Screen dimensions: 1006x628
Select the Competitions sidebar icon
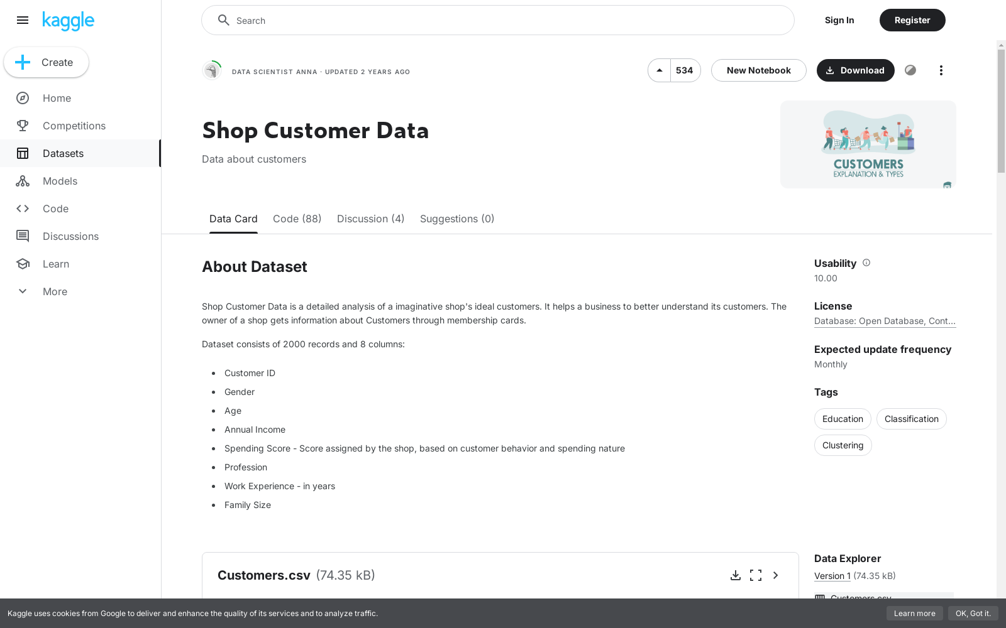coord(23,126)
